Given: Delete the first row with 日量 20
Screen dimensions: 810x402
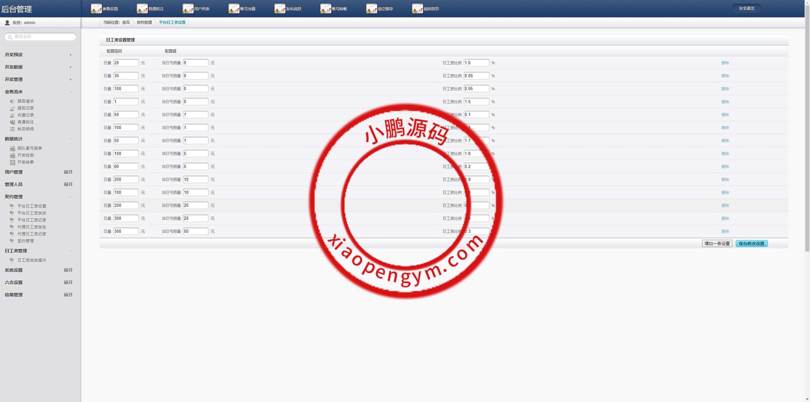Looking at the screenshot, I should pyautogui.click(x=725, y=63).
